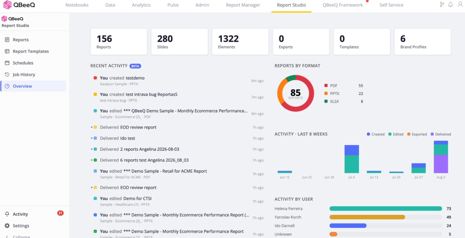Click Helena Ferreira's activity bar
Image resolution: width=465 pixels, height=238 pixels.
[386, 209]
